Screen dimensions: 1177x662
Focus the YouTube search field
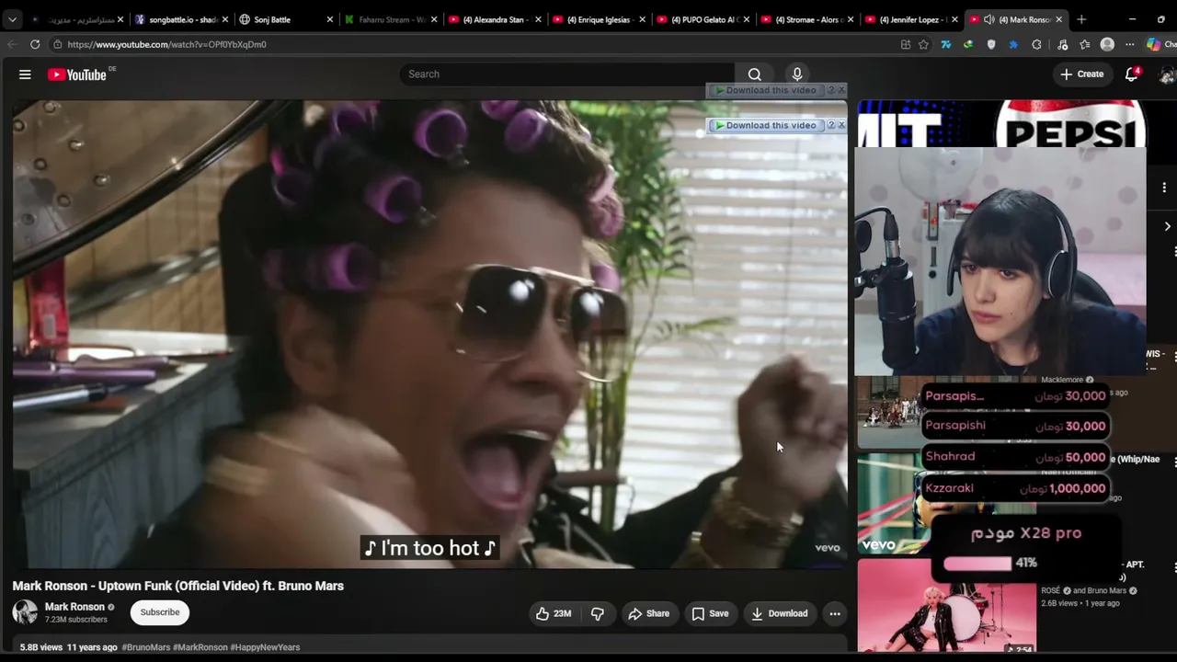click(x=566, y=74)
